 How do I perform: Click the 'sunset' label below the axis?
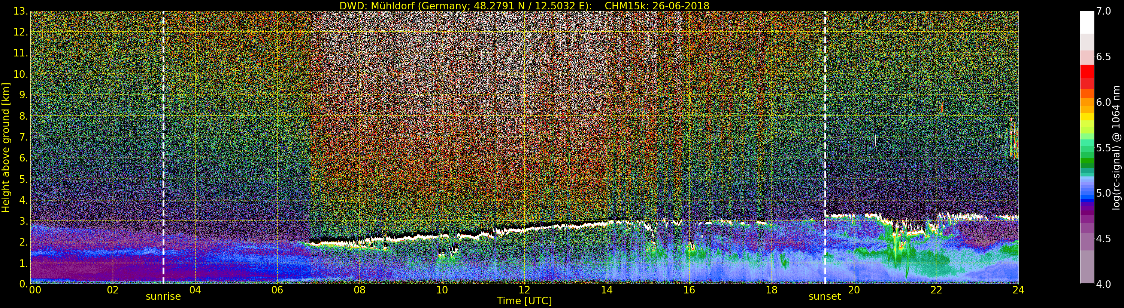coord(825,297)
